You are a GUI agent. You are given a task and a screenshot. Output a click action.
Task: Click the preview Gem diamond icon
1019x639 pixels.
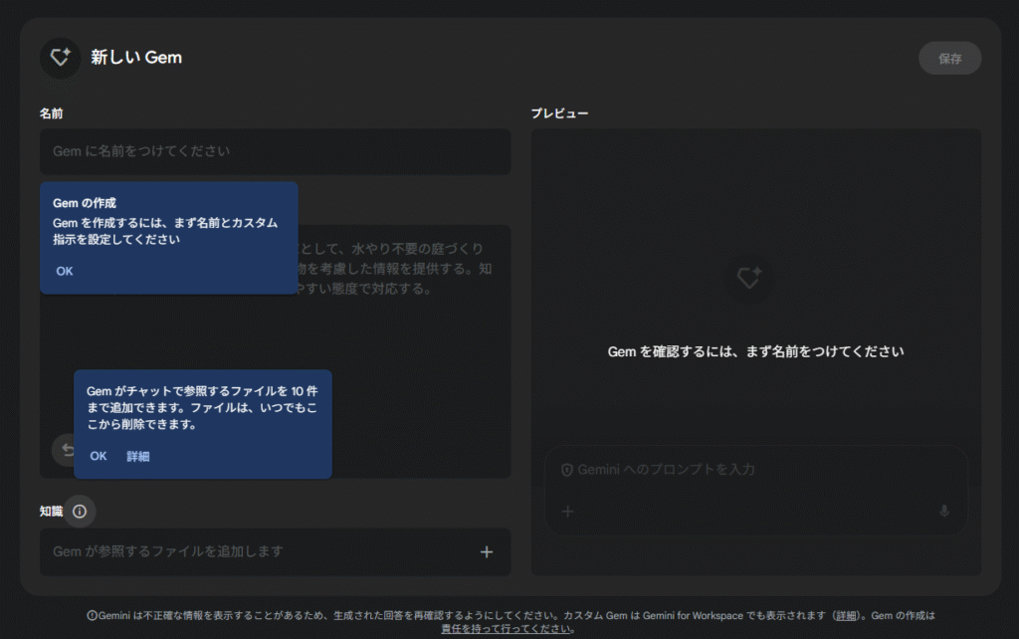749,278
